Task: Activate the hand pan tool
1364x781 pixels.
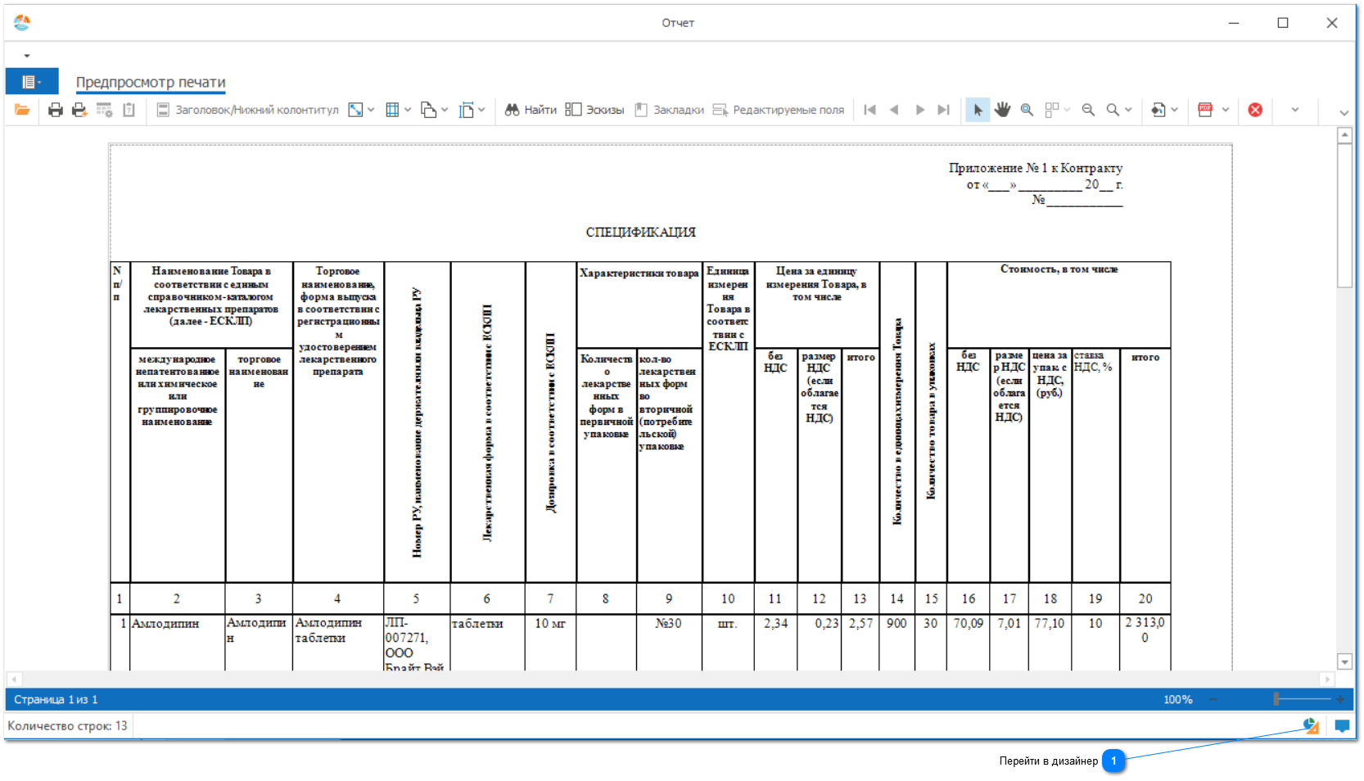Action: [x=1002, y=110]
